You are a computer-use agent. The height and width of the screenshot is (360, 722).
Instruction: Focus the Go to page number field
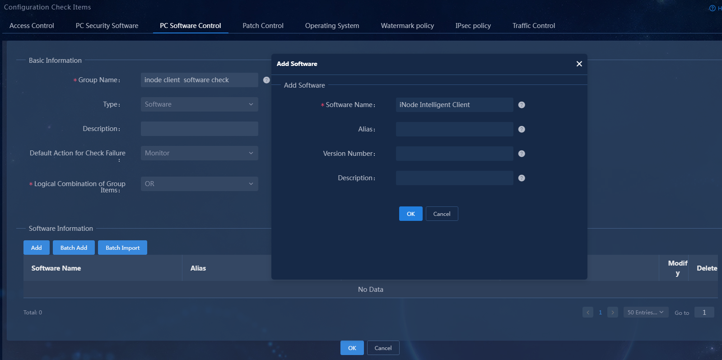click(704, 312)
